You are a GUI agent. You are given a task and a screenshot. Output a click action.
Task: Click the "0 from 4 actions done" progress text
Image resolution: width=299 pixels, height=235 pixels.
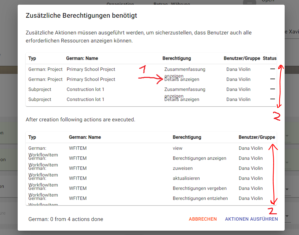click(x=65, y=219)
